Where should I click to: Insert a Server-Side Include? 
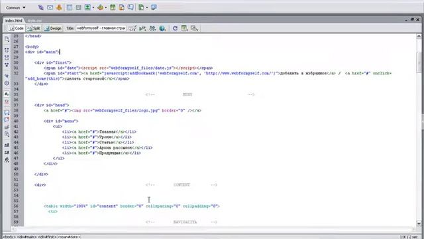[122, 7]
